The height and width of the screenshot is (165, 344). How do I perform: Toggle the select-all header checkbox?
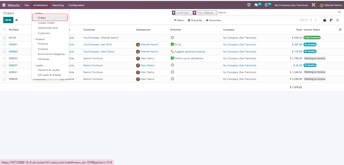(5, 29)
